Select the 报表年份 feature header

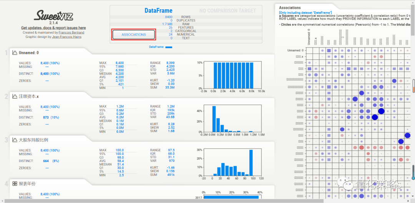point(27,183)
